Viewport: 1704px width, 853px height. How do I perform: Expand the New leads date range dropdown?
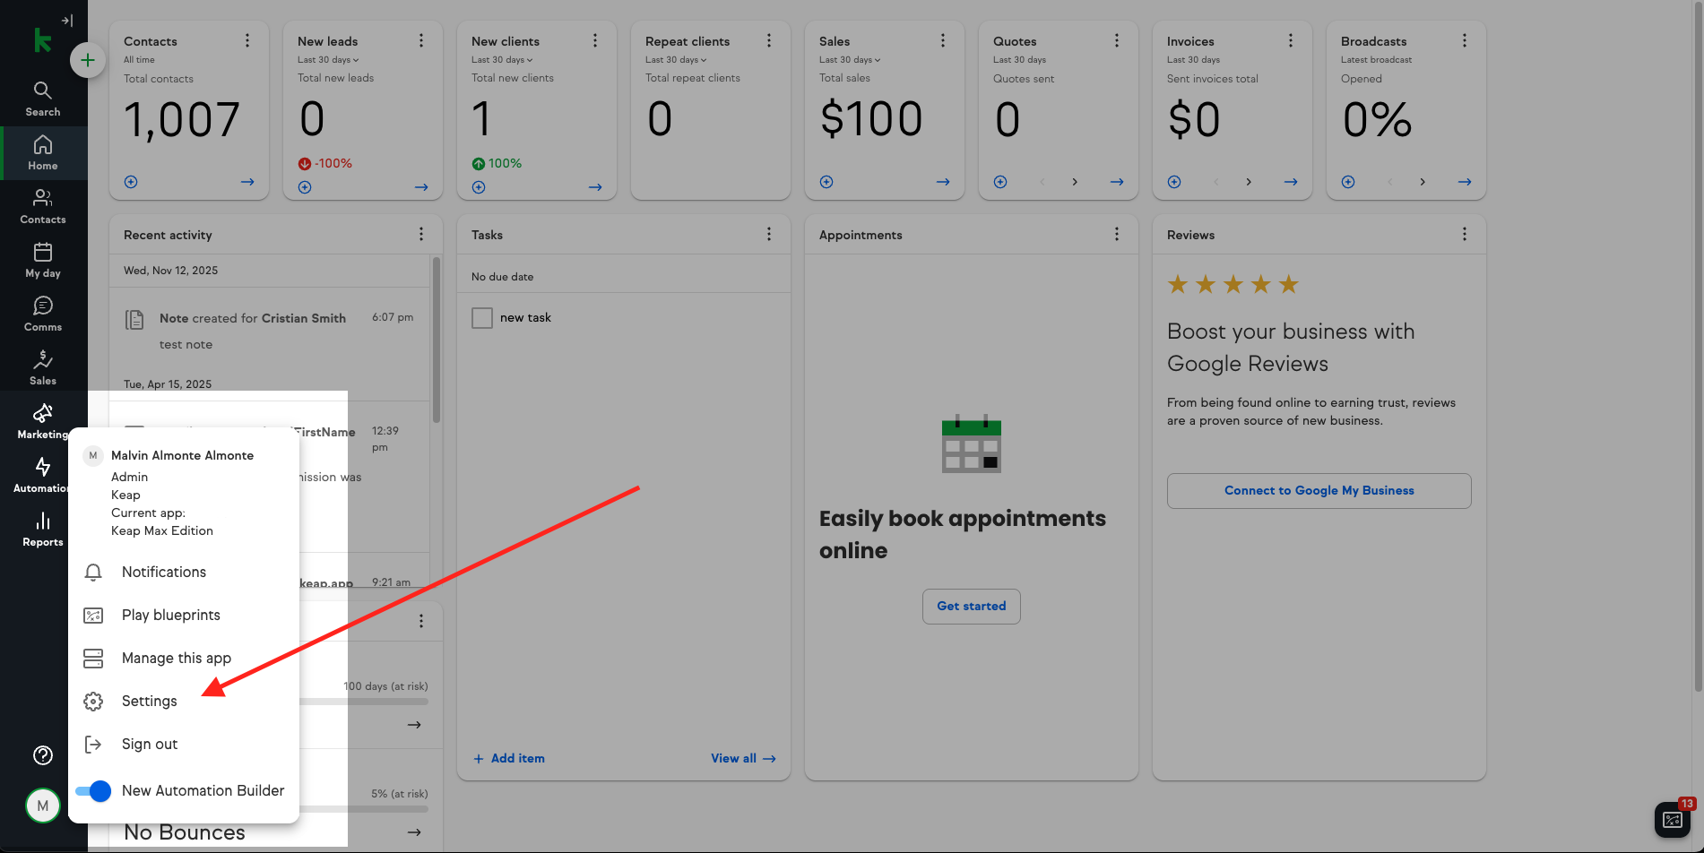[x=328, y=60]
